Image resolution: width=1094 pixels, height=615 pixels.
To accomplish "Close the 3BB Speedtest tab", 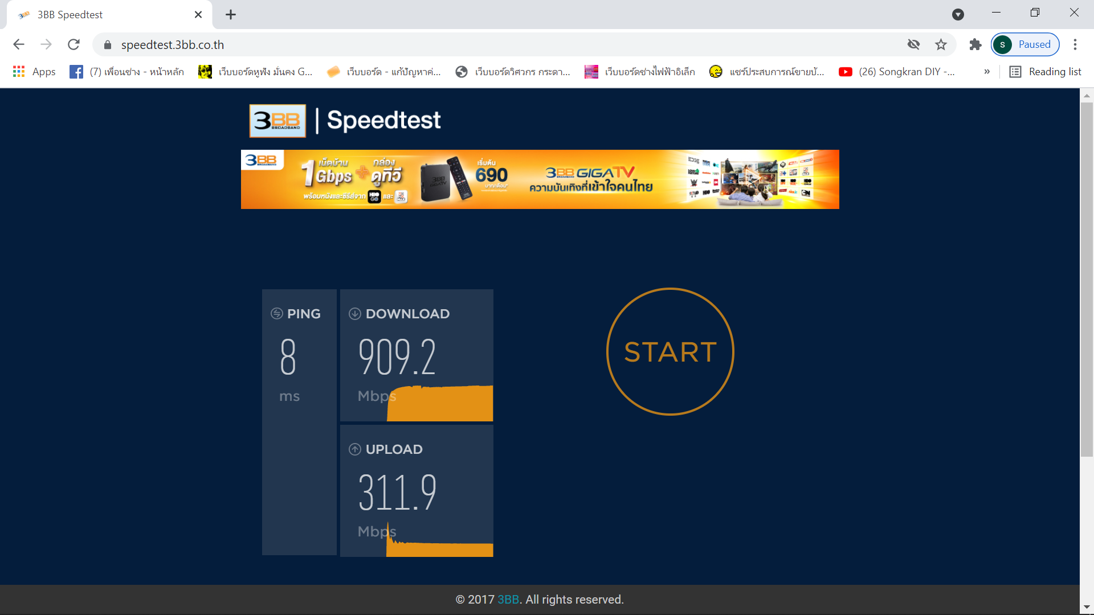I will 198,15.
